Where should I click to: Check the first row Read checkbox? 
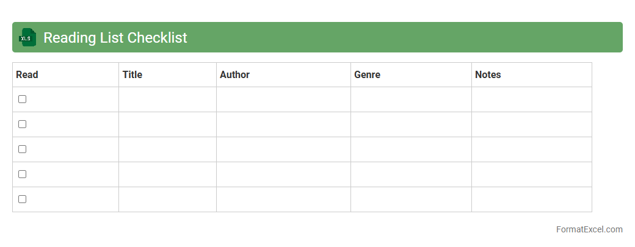coord(23,99)
